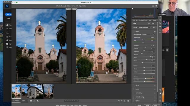The height and width of the screenshot is (106, 190).
Task: Click the Vibrance slider handle
Action: coord(145,78)
